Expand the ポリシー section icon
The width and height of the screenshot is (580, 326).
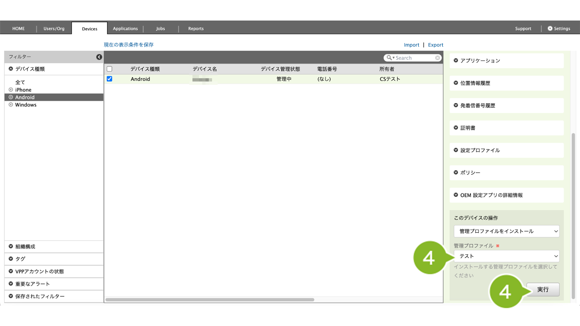pyautogui.click(x=456, y=172)
